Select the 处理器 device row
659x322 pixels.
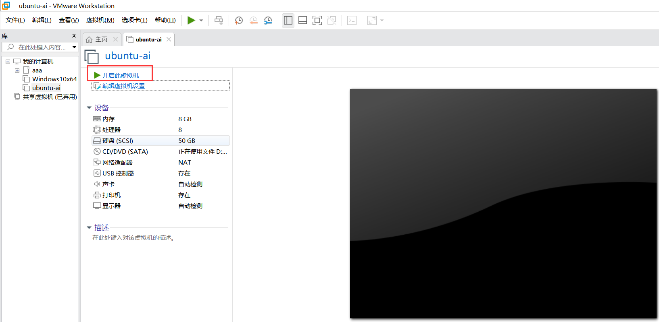(161, 130)
